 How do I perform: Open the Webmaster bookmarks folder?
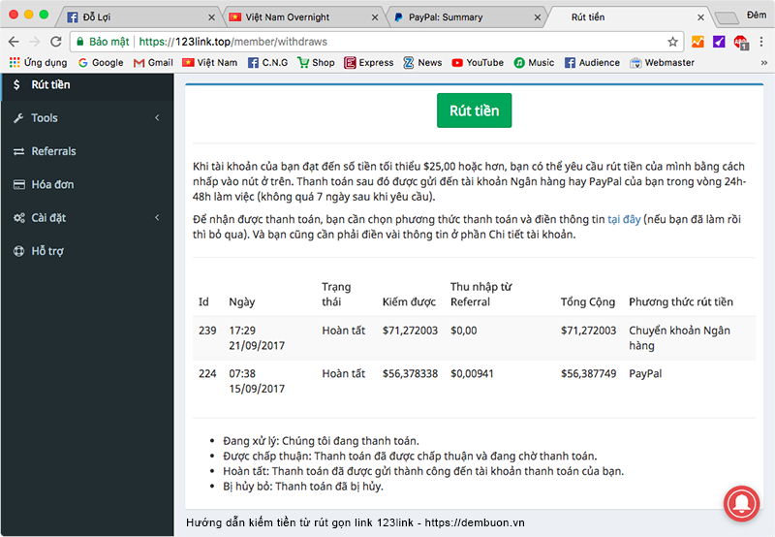tap(663, 63)
